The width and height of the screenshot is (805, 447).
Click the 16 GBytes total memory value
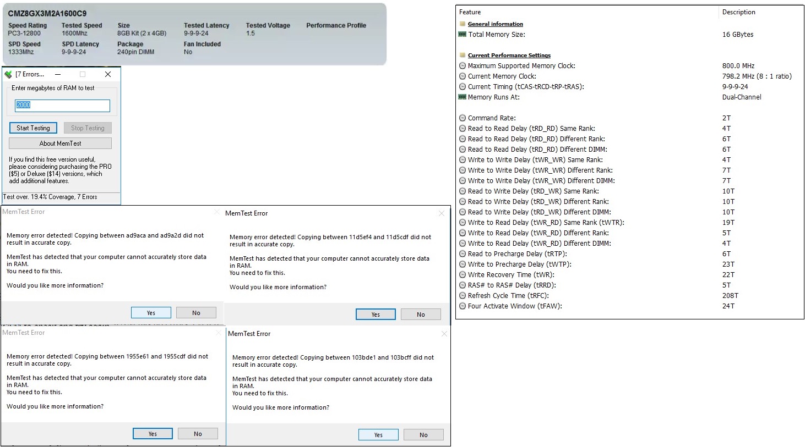[737, 34]
